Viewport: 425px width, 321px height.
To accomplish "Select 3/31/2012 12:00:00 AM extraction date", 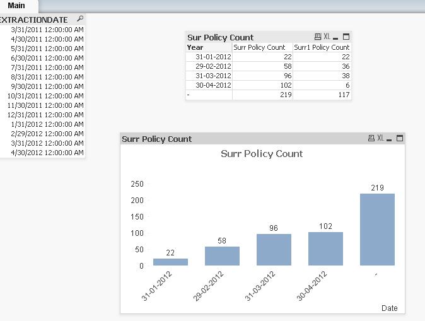I will pyautogui.click(x=42, y=143).
